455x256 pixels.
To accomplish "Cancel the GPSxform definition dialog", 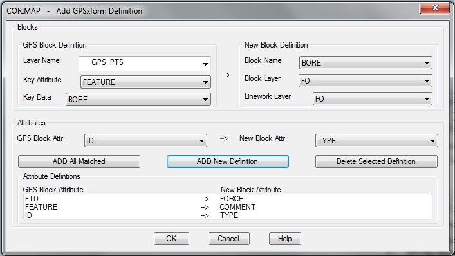I will coord(228,239).
